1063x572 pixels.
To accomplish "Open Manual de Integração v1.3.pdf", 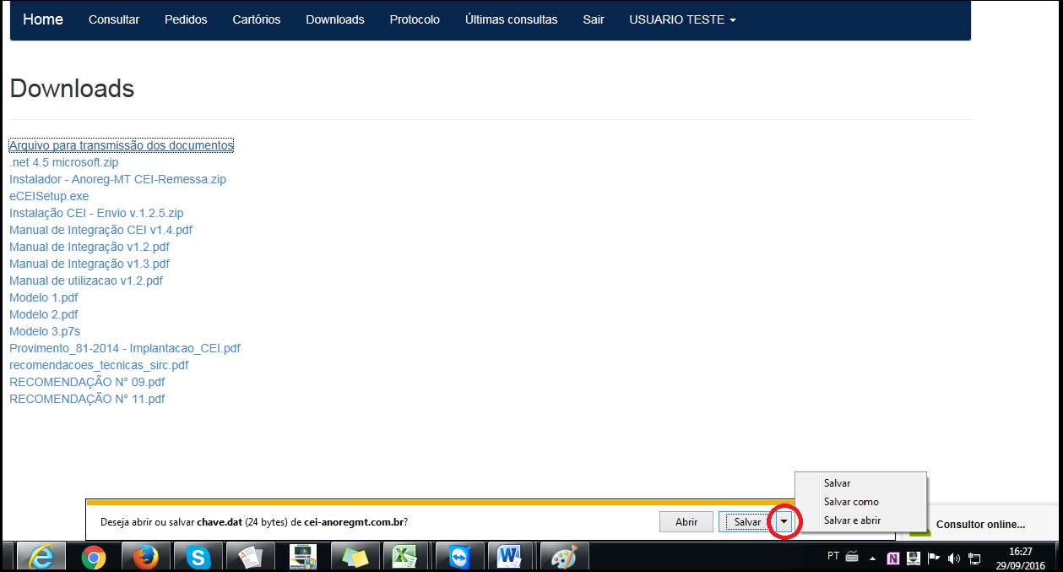I will coord(89,264).
